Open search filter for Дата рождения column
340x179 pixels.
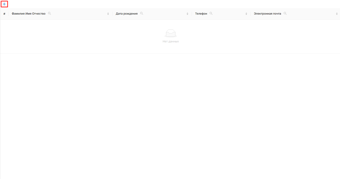click(142, 14)
